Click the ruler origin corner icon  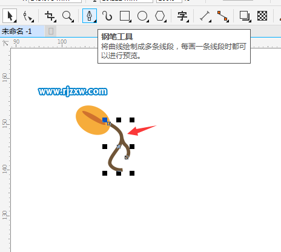5,43
